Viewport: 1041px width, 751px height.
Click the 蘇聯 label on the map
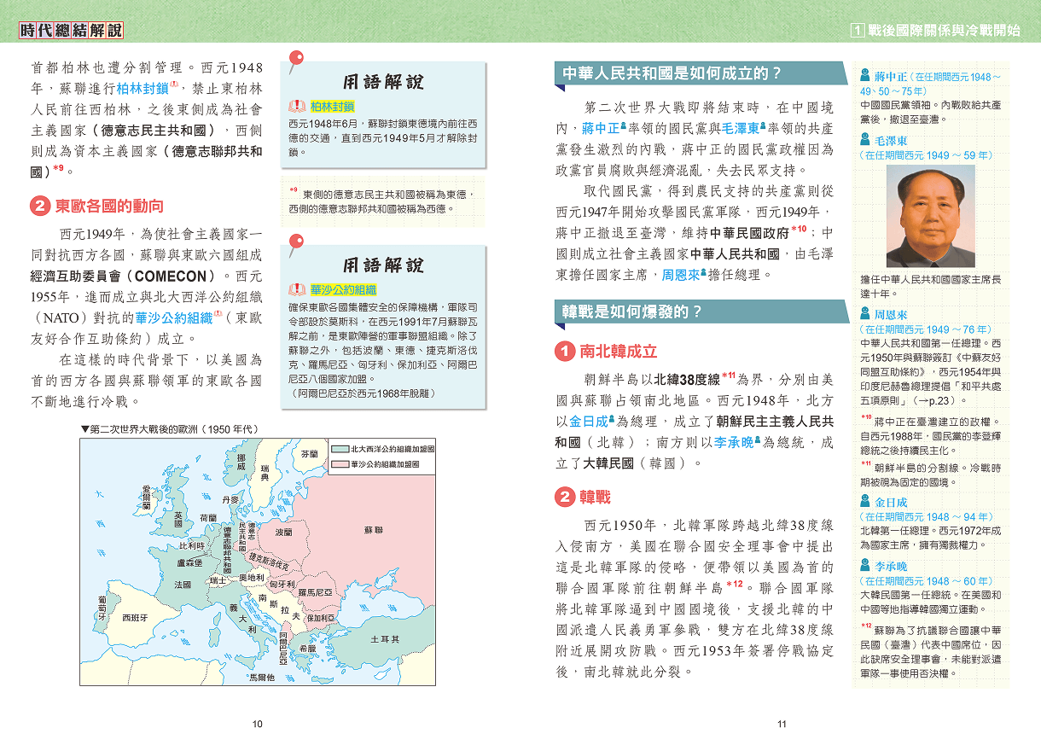tap(373, 530)
